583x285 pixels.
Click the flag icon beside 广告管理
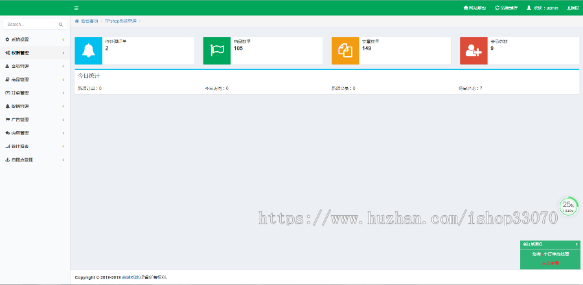pyautogui.click(x=7, y=120)
